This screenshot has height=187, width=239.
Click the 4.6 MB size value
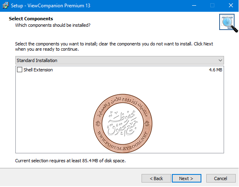(x=216, y=70)
